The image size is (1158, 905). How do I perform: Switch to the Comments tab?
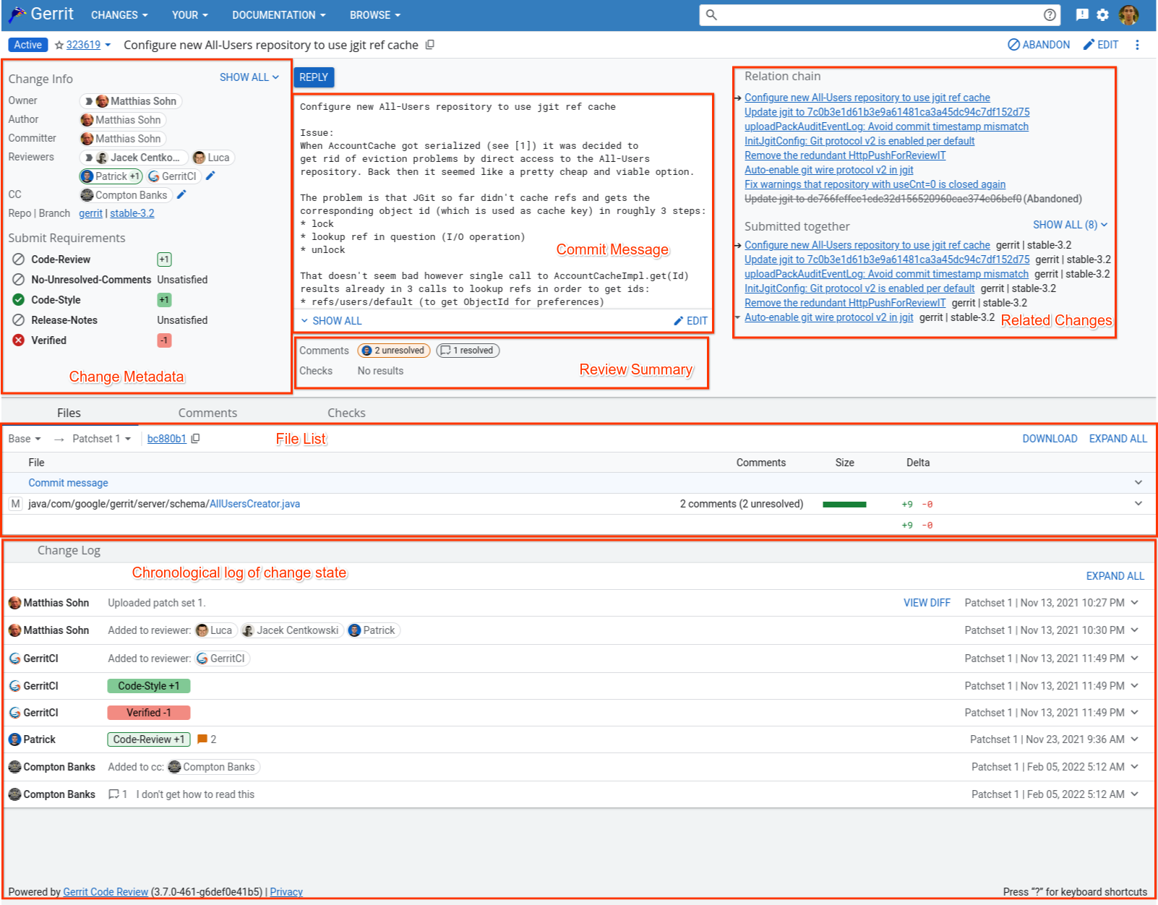click(x=207, y=413)
